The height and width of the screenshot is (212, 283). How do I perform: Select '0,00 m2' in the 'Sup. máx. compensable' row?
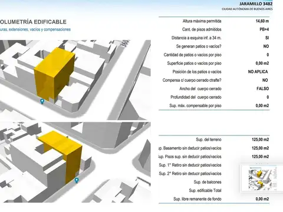coord(262,105)
